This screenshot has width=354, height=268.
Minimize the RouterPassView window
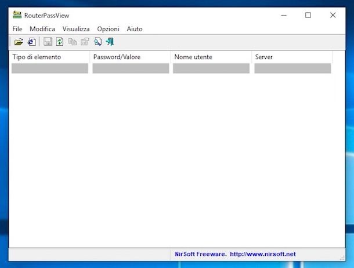(284, 15)
